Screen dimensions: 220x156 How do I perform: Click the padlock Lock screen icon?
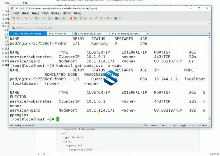pyautogui.click(x=85, y=18)
